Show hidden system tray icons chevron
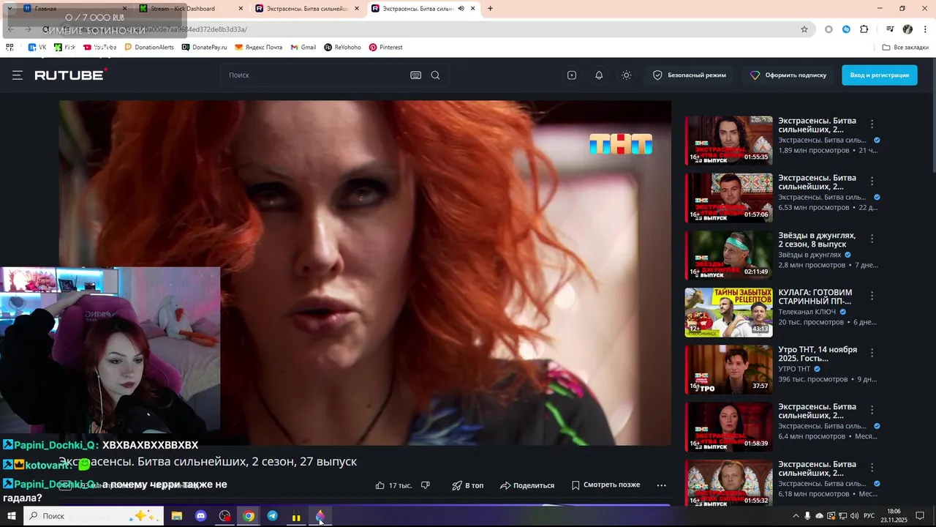 796,516
